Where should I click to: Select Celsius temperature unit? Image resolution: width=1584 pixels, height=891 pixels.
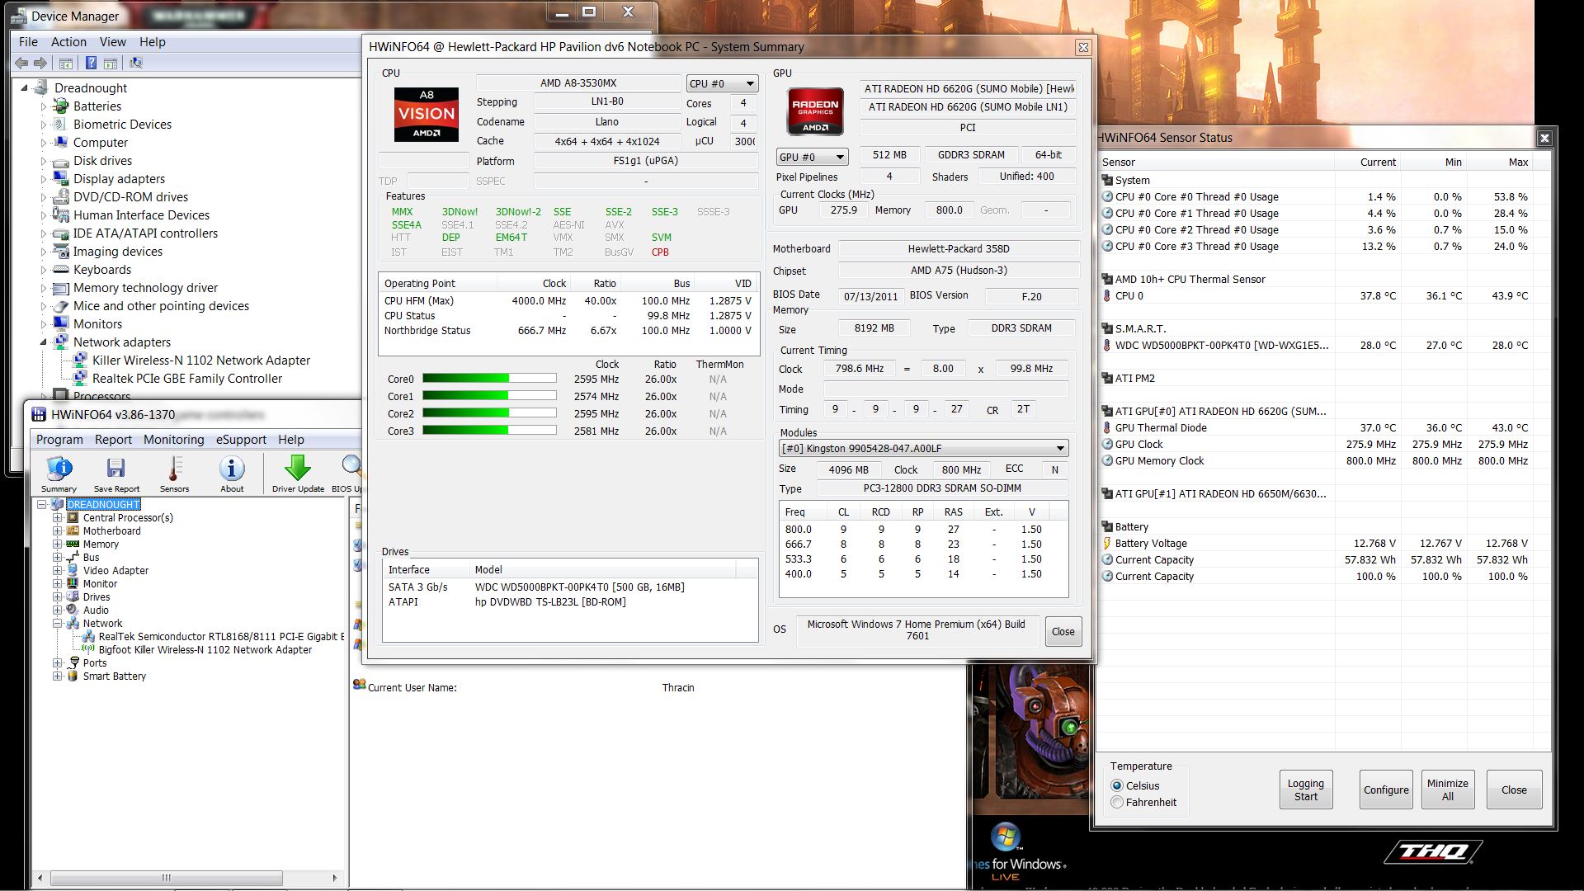coord(1117,786)
